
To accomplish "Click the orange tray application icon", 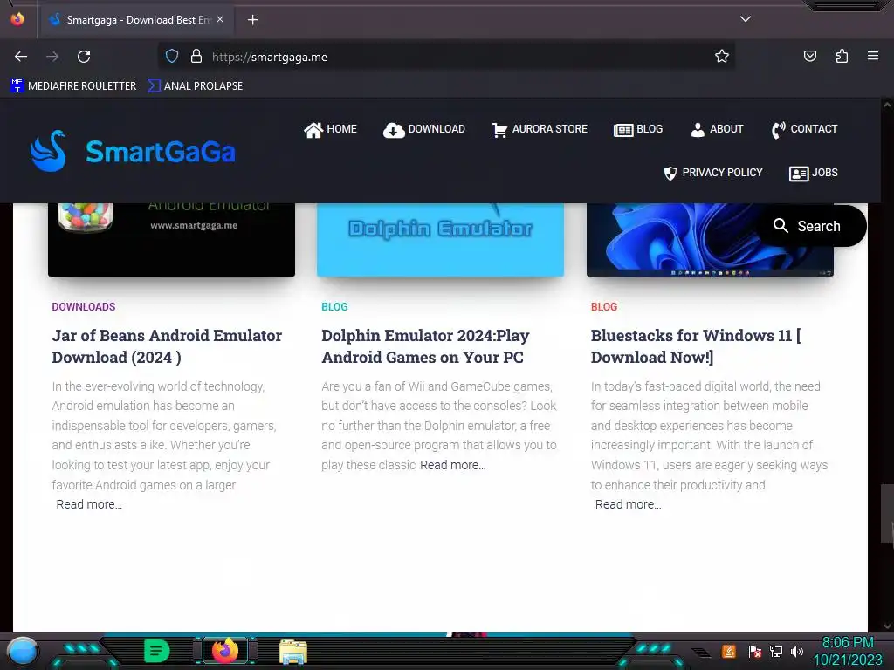I will pos(729,651).
